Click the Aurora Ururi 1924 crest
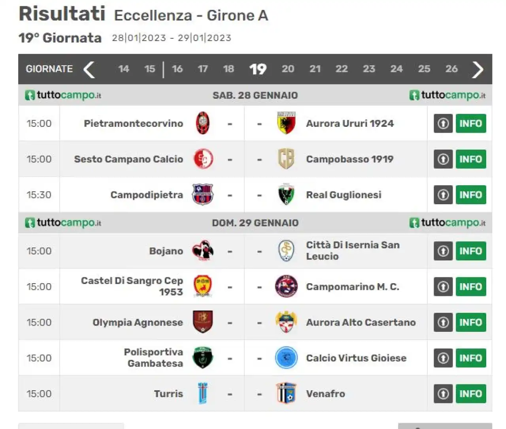The image size is (506, 429). [286, 123]
